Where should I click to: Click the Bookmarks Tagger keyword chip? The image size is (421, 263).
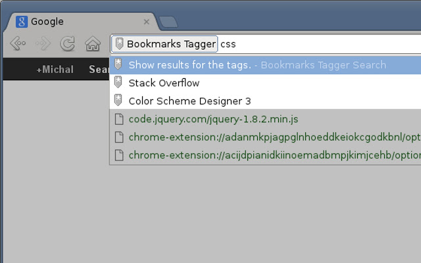point(164,44)
